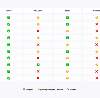Click the thinking emoji in the legend
100x98 pixels.
pos(39,89)
